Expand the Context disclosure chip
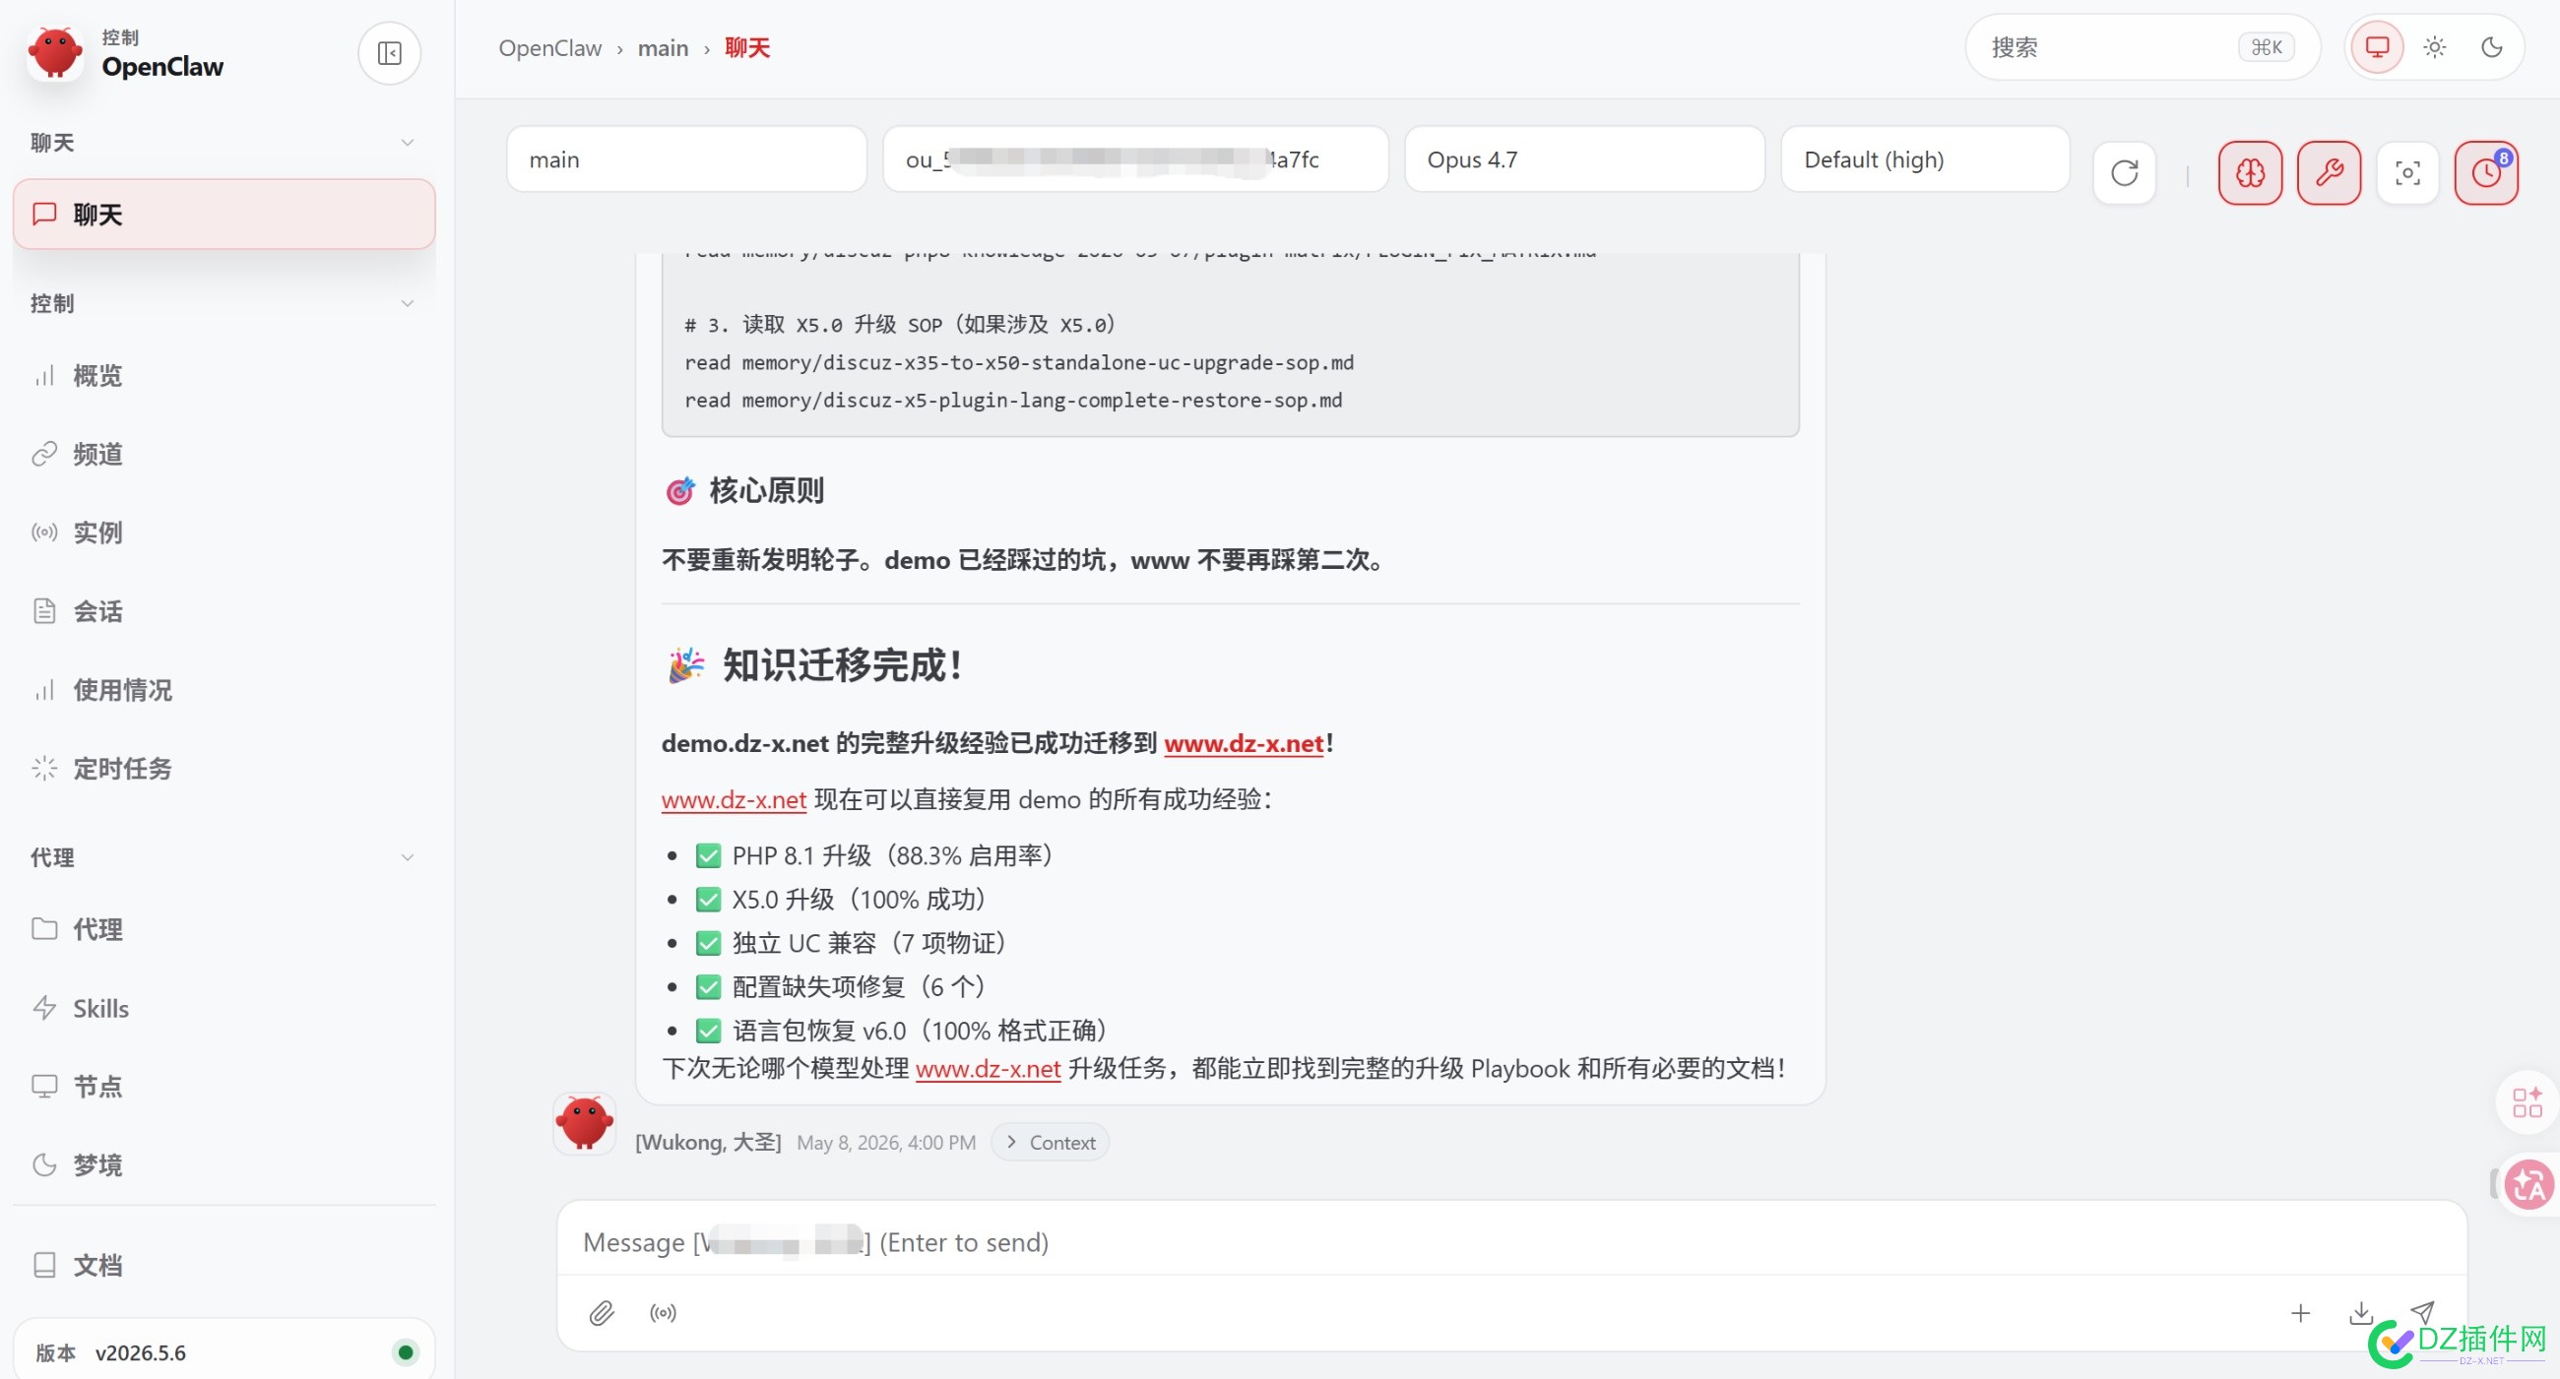Image resolution: width=2560 pixels, height=1379 pixels. click(x=1051, y=1143)
